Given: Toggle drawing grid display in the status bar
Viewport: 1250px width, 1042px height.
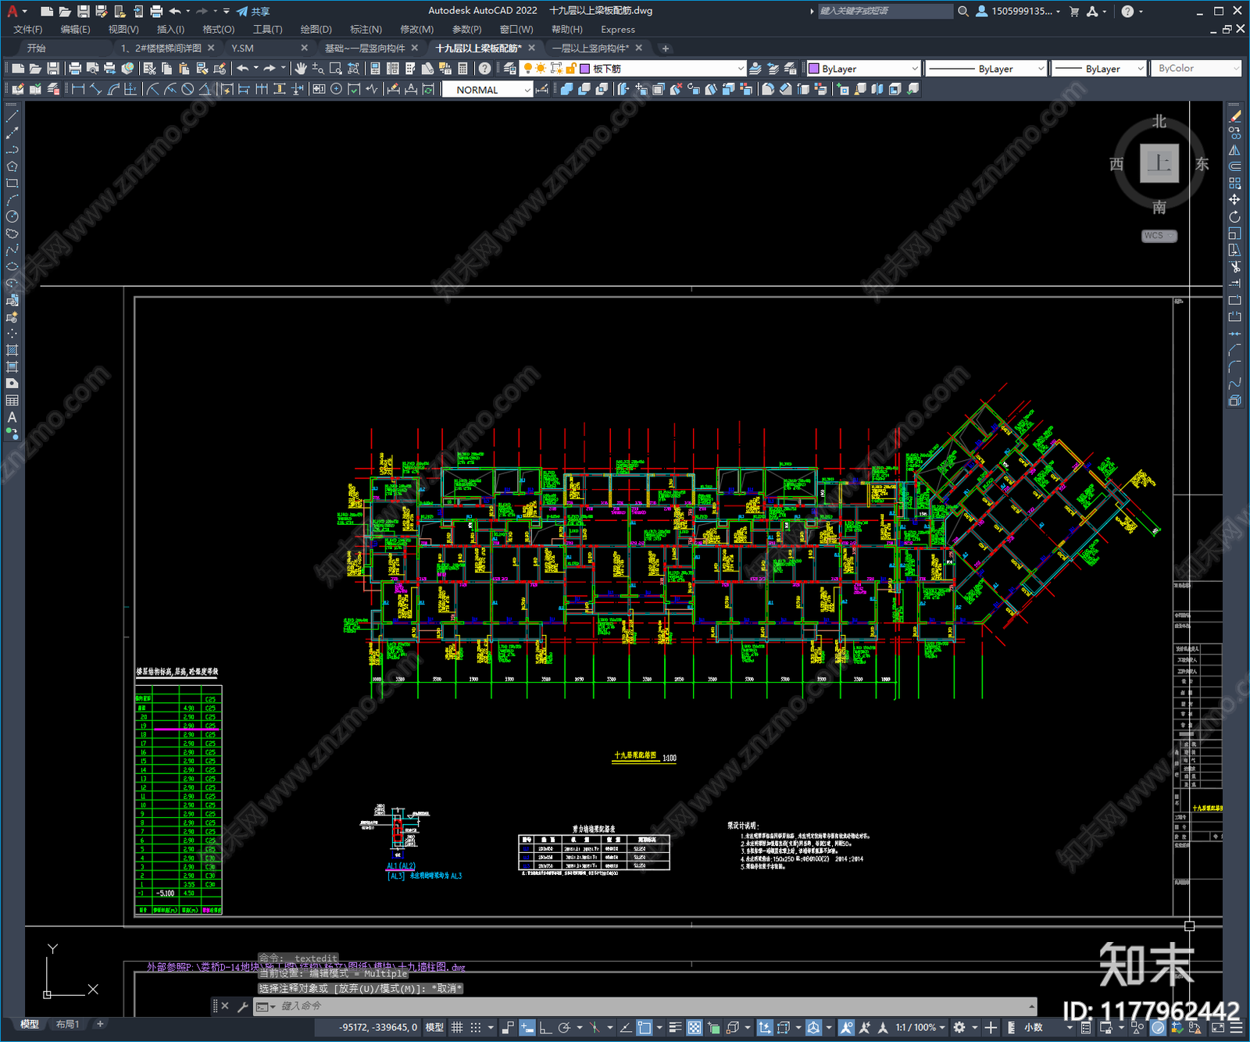Looking at the screenshot, I should pos(457,1028).
